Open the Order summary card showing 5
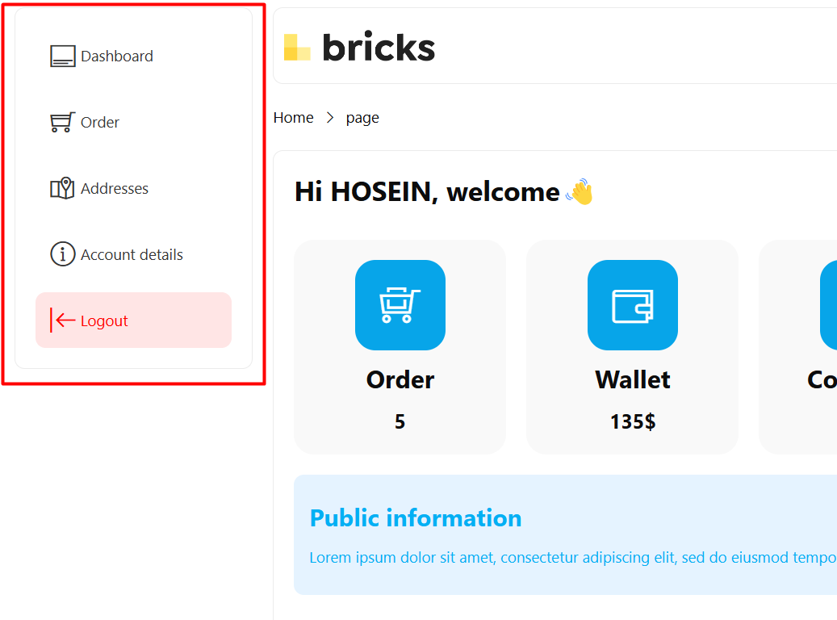The height and width of the screenshot is (620, 837). coord(400,347)
